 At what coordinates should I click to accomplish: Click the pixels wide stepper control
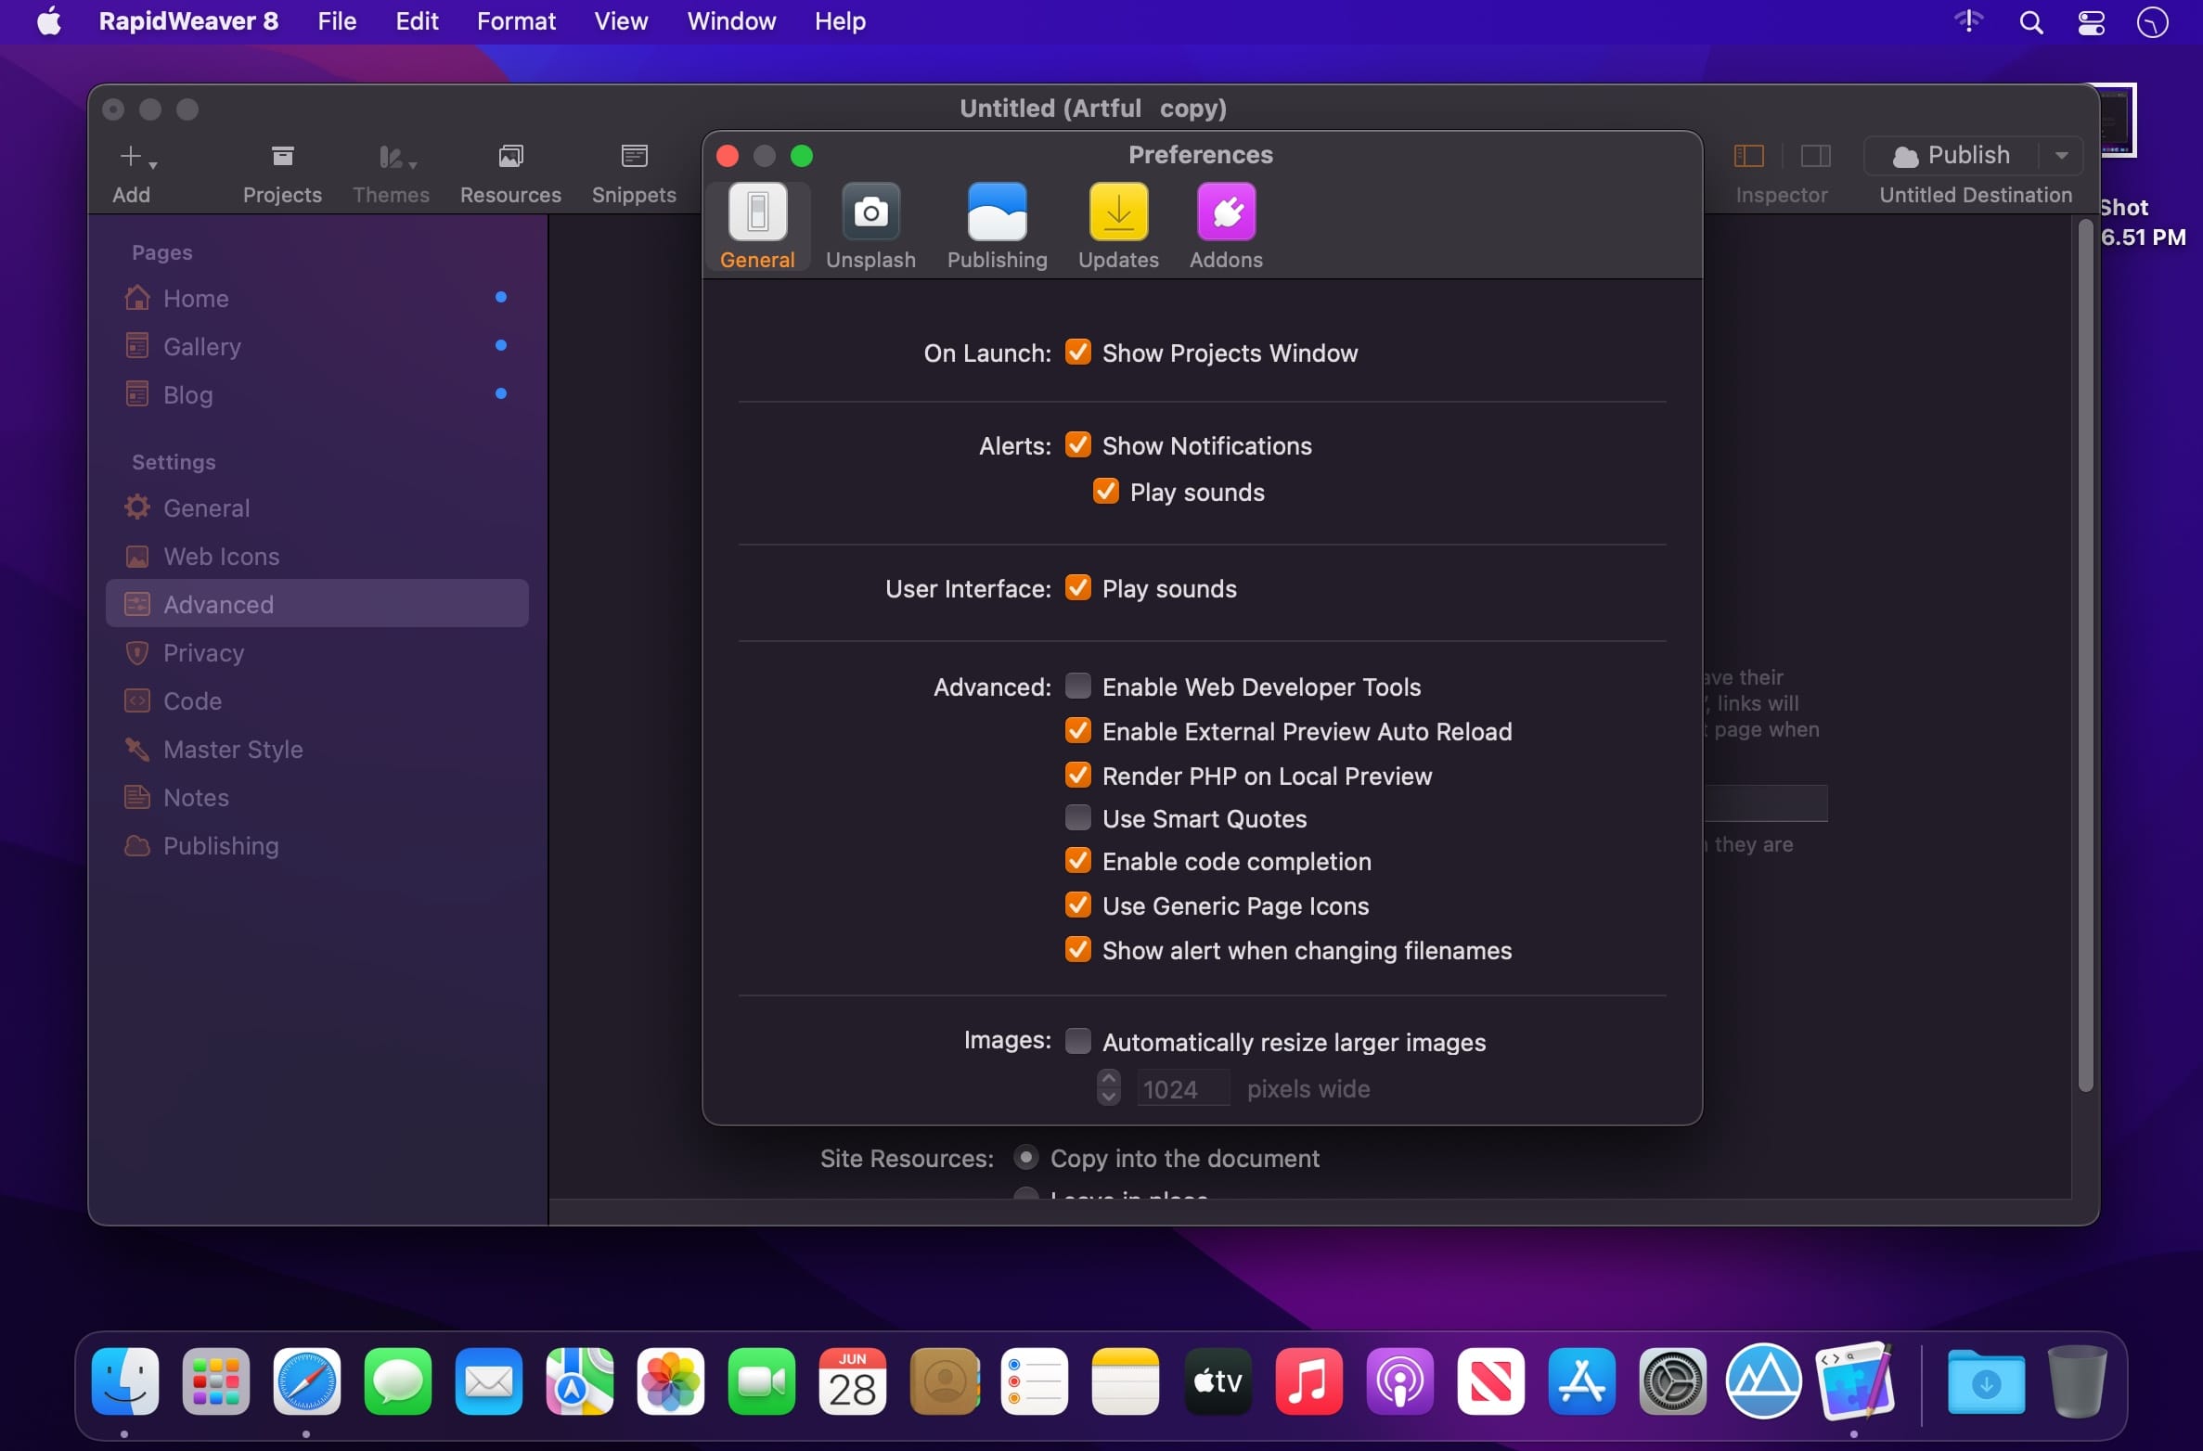pyautogui.click(x=1108, y=1087)
